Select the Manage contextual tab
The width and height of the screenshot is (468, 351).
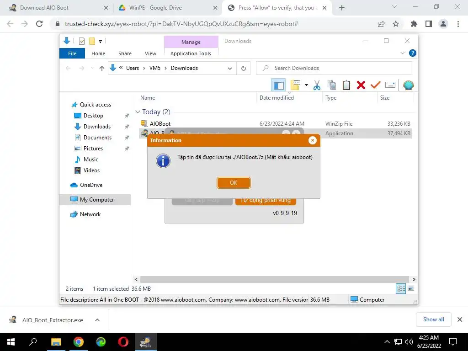191,42
